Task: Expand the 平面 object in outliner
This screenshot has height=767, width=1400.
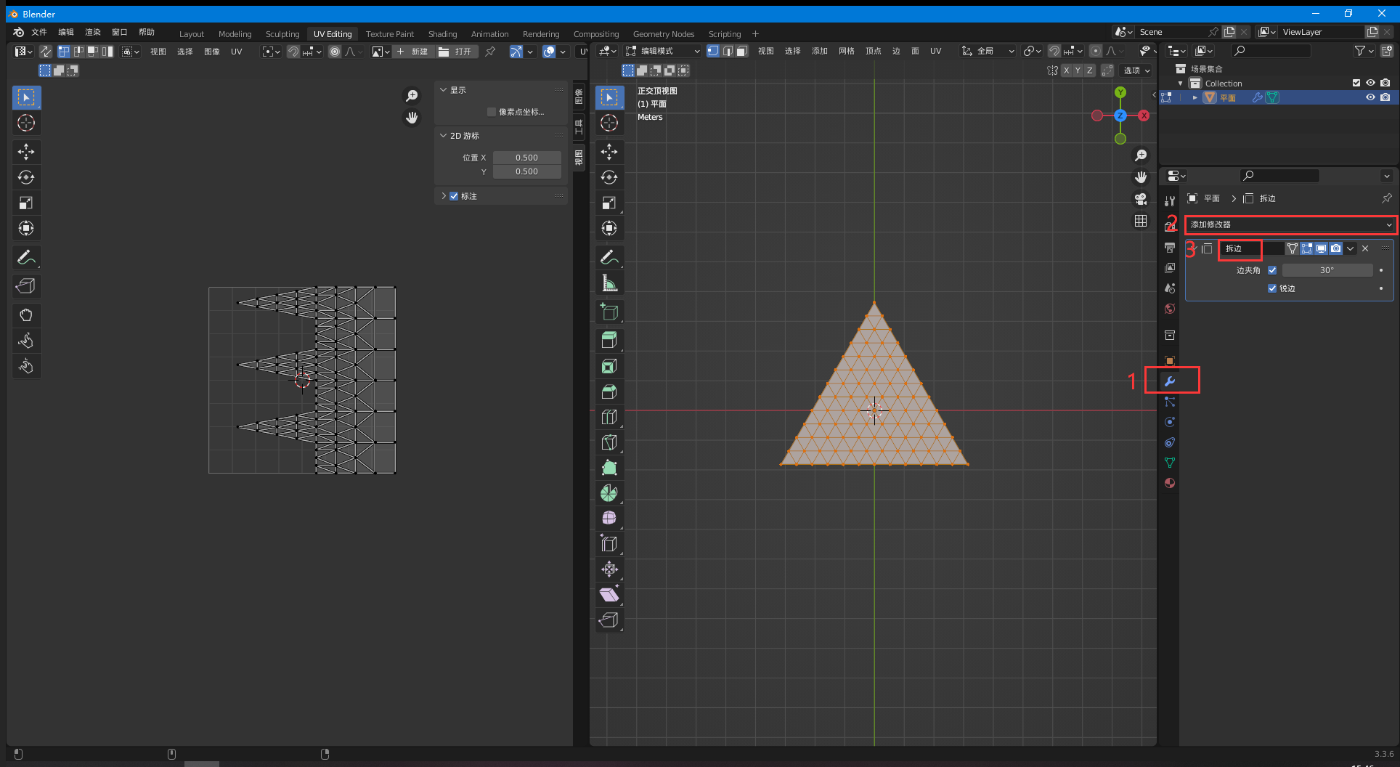Action: (1195, 97)
